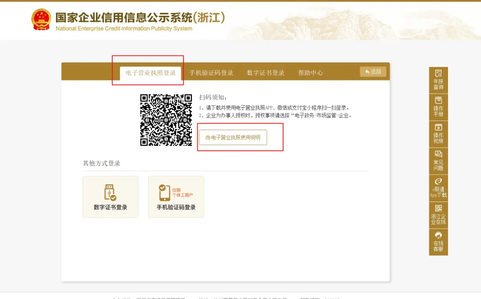Open the 操作视频 sidebar icon
481x299 pixels.
coord(438,133)
